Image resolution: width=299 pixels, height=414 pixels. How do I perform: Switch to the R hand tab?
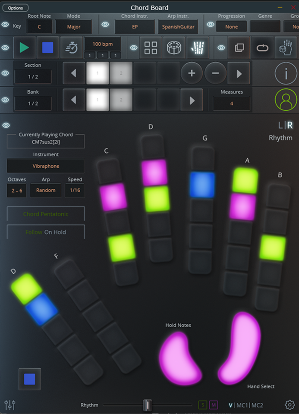coord(290,125)
